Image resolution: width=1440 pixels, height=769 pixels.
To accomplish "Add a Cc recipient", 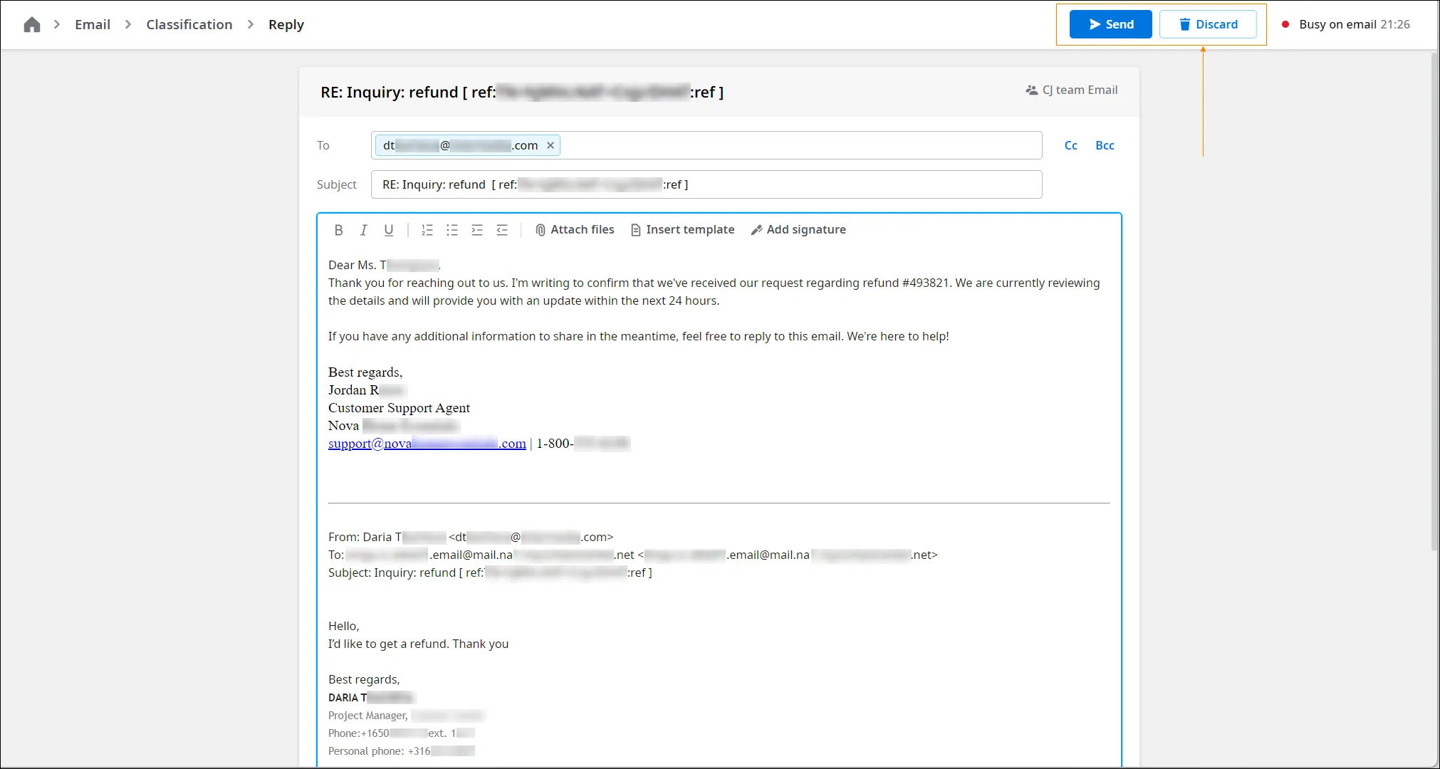I will (x=1070, y=145).
